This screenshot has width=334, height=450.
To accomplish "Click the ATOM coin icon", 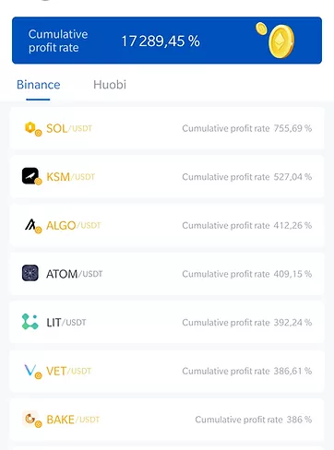I will coord(30,273).
